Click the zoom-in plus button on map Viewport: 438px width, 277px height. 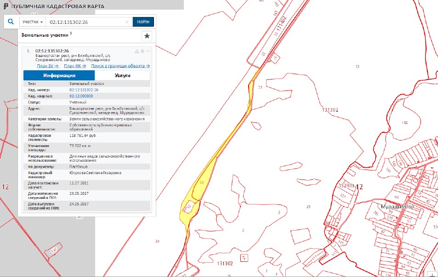pyautogui.click(x=432, y=274)
